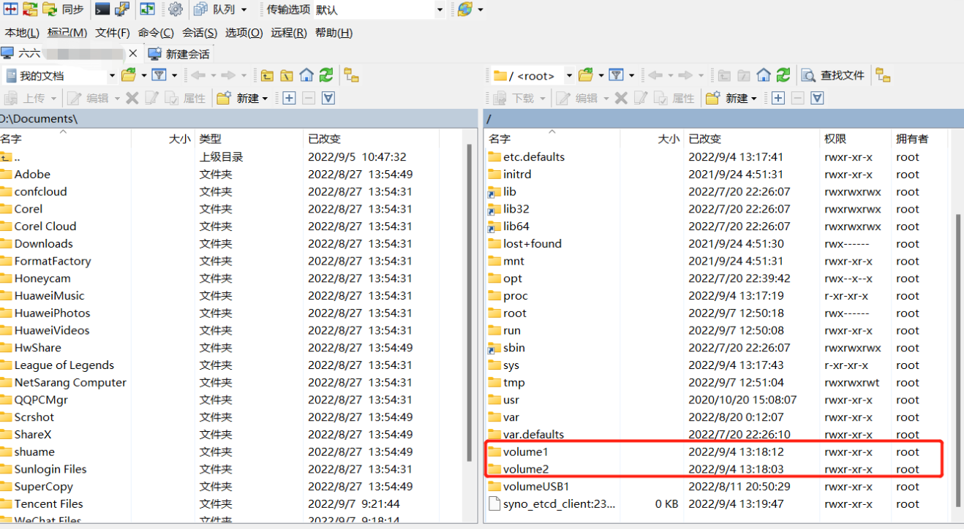Open the 传输选项 默认 dropdown
This screenshot has height=529, width=964.
point(440,10)
